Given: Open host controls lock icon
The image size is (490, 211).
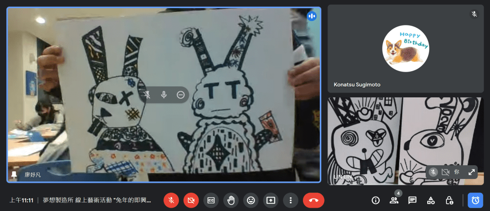Looking at the screenshot, I should [x=449, y=200].
